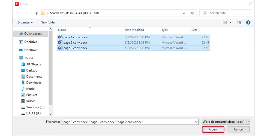
Task: Select page 2 conv.docx file
Action: coord(75,42)
